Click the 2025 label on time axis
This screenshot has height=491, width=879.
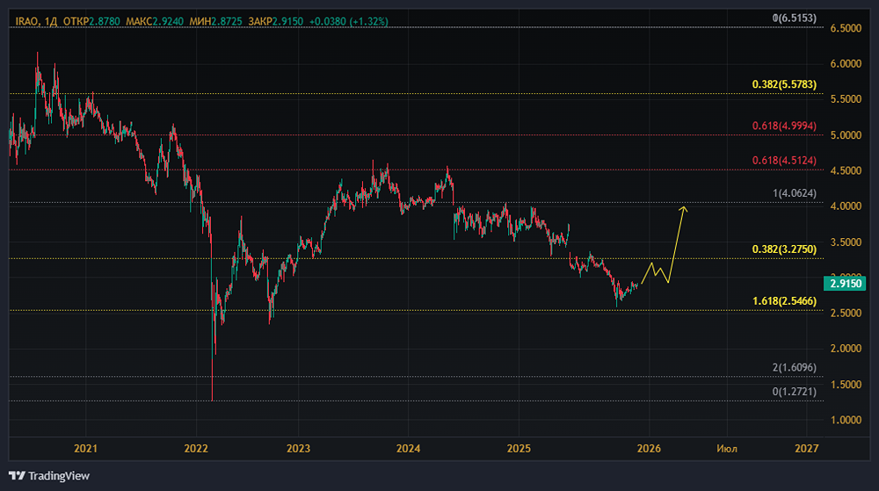[519, 449]
